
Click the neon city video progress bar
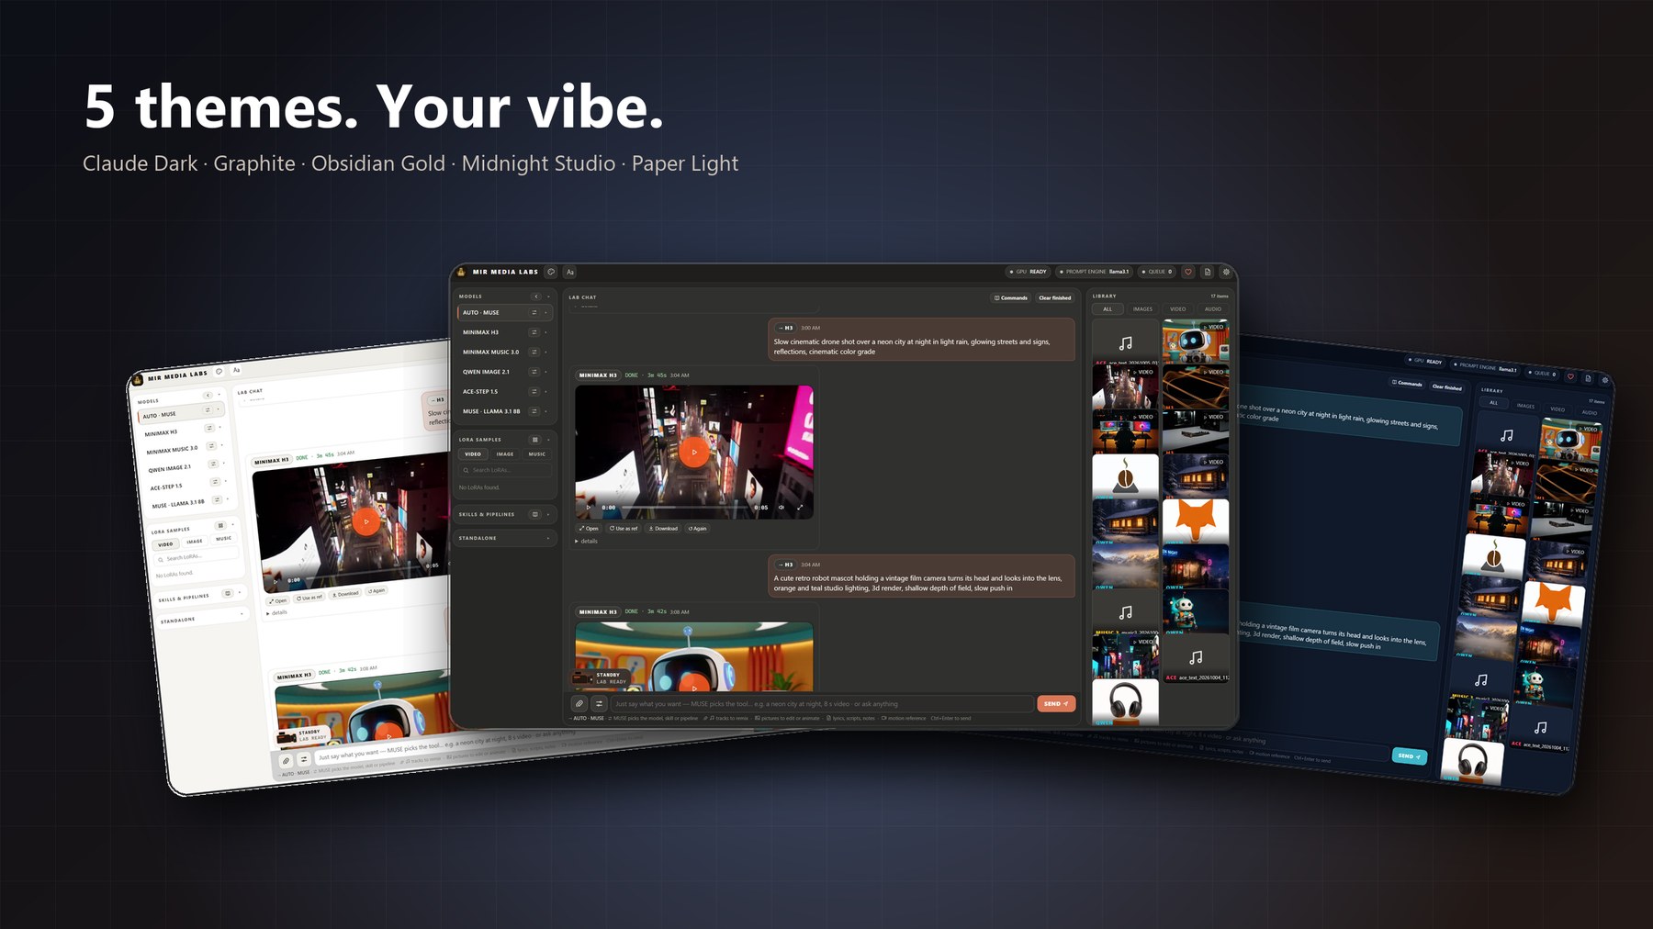685,508
